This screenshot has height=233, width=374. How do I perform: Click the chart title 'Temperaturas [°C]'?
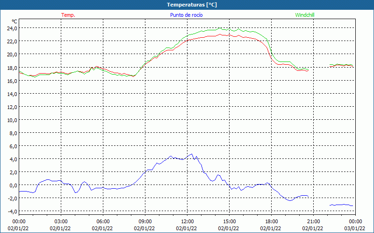(x=192, y=5)
